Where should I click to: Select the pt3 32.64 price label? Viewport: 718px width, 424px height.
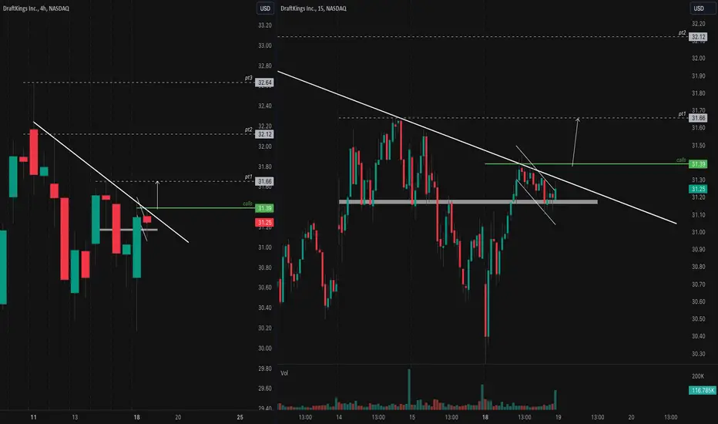[x=265, y=82]
